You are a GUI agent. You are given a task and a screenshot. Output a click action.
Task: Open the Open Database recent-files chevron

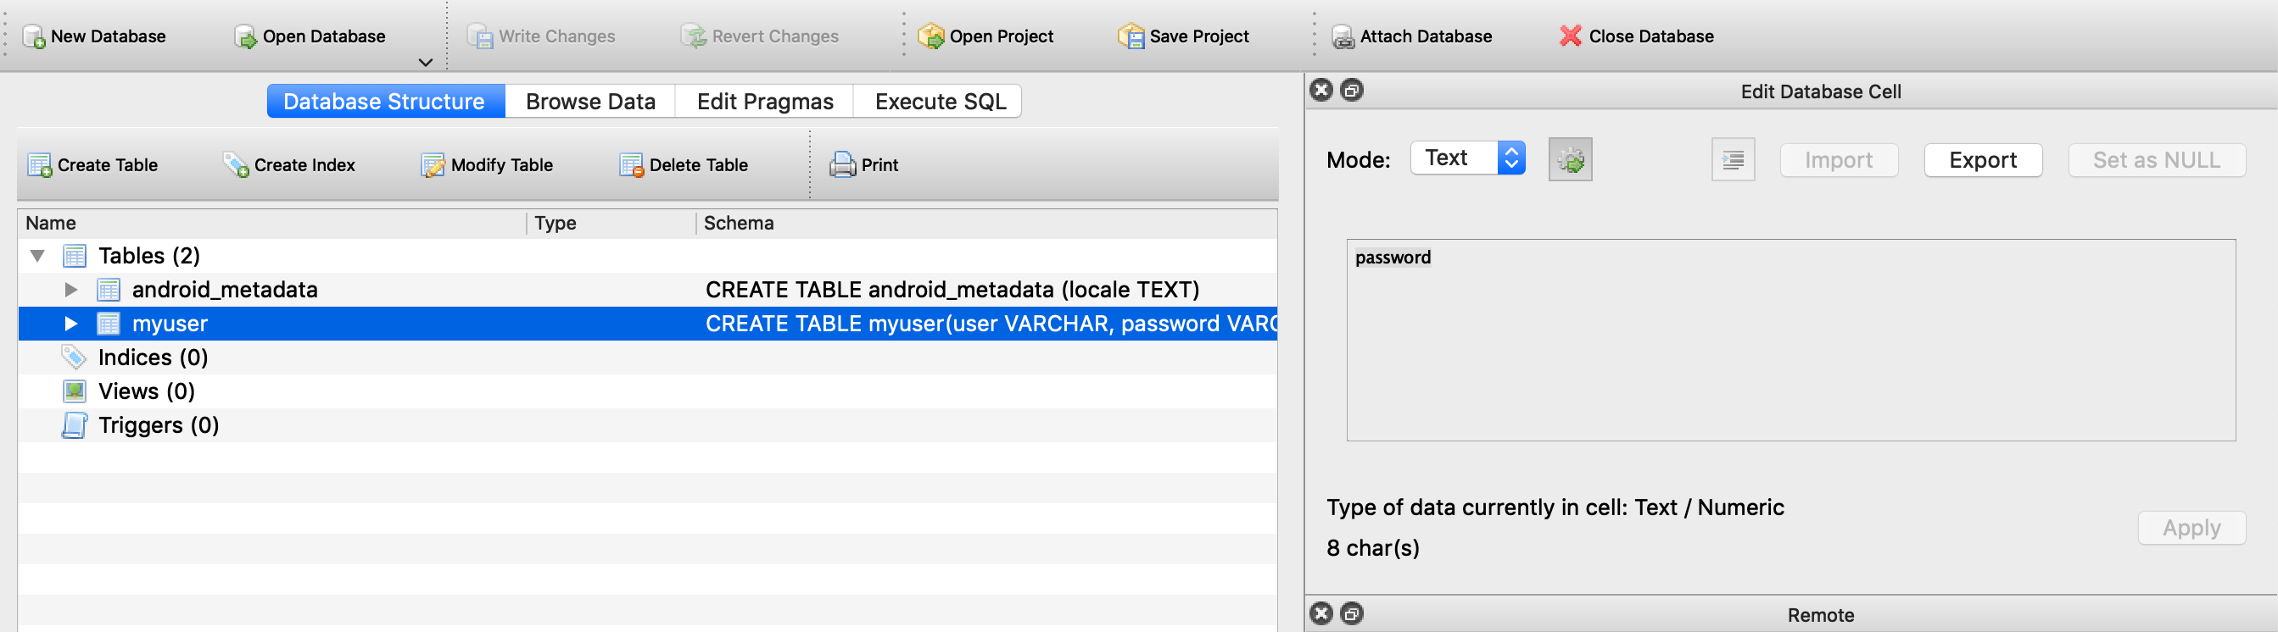tap(426, 63)
